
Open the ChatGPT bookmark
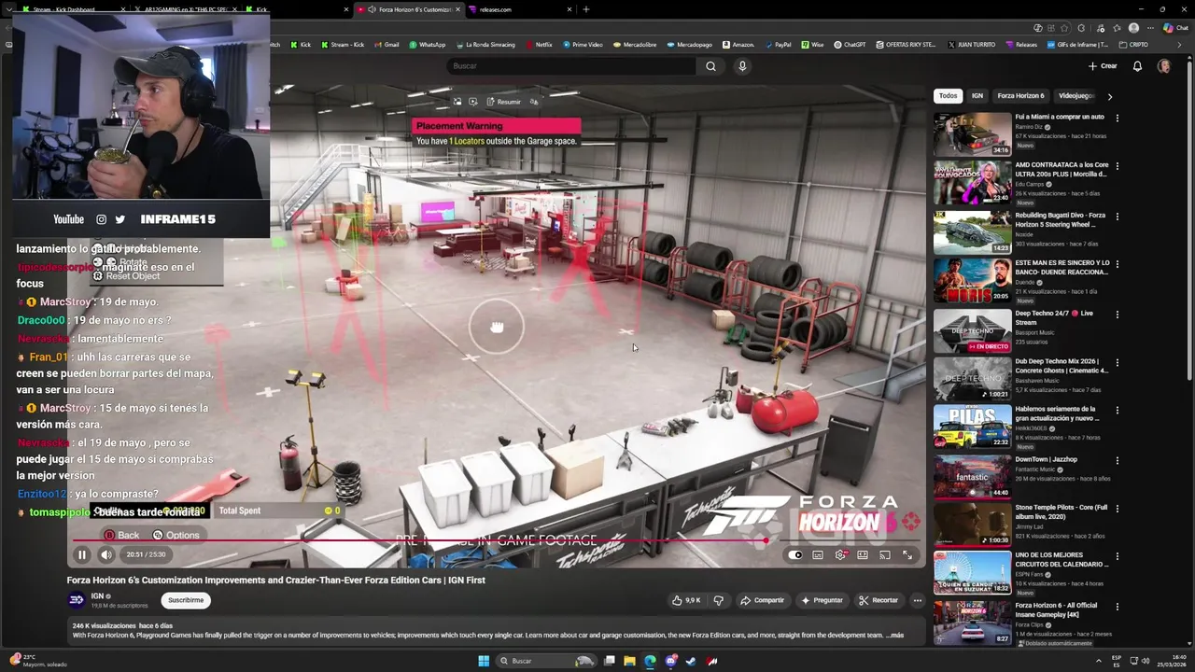point(850,45)
